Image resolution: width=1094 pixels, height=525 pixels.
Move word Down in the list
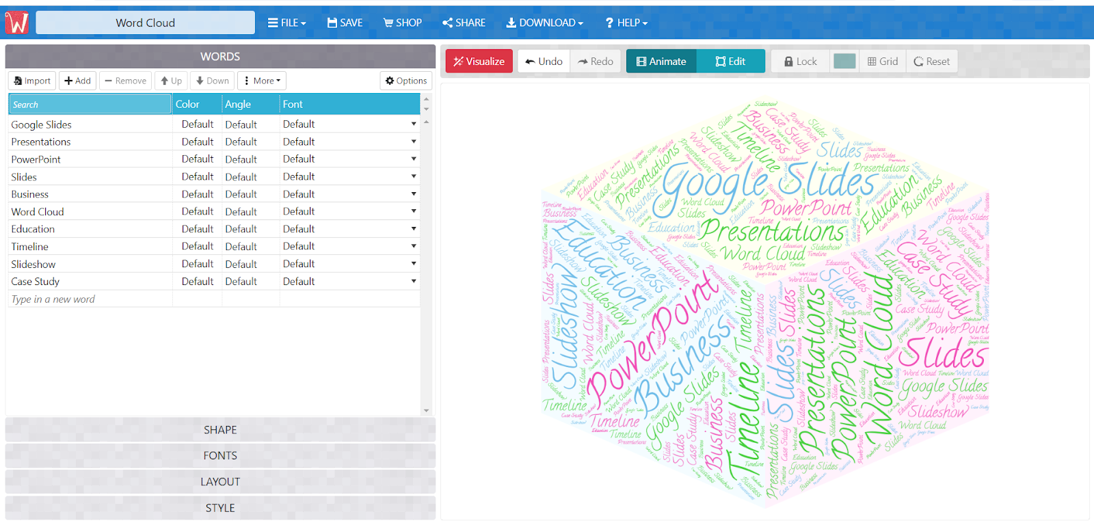coord(213,81)
